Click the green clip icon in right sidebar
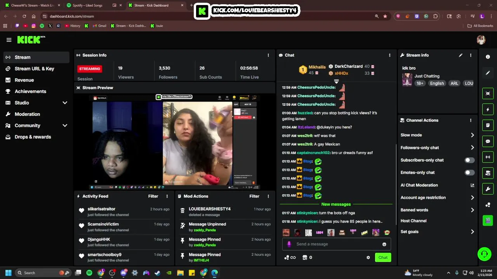 (488, 220)
